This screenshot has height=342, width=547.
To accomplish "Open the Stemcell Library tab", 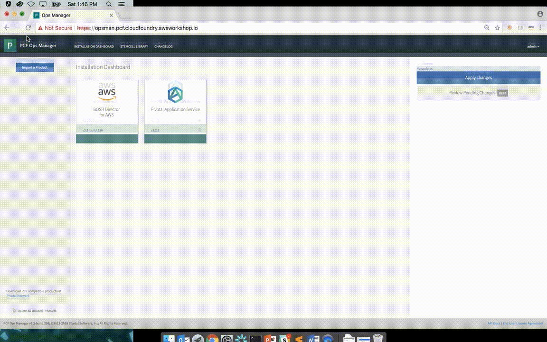I will click(x=134, y=47).
